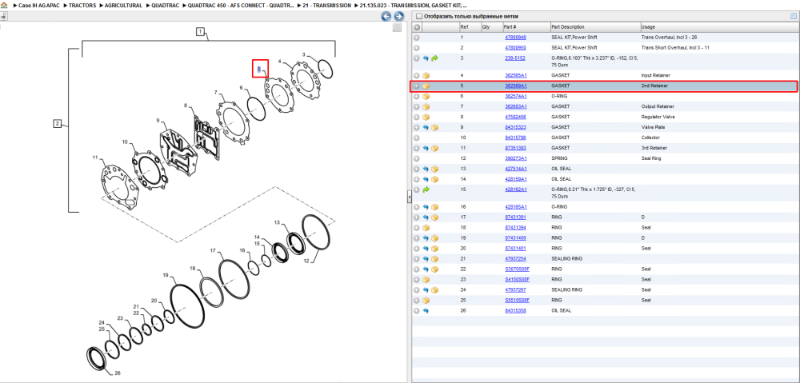Viewport: 800px width, 383px height.
Task: Open part number 47800950 link
Action: (515, 47)
